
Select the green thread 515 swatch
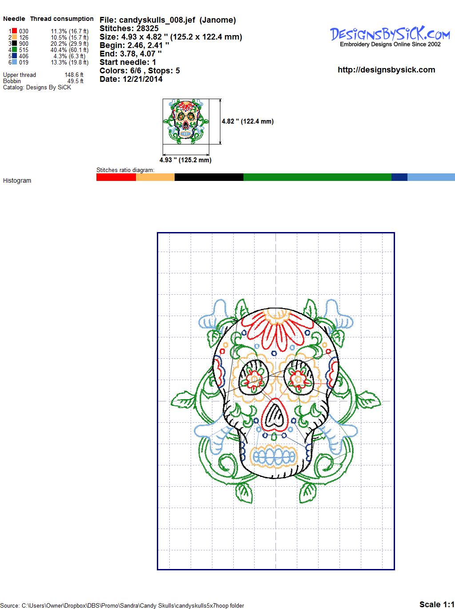point(14,50)
